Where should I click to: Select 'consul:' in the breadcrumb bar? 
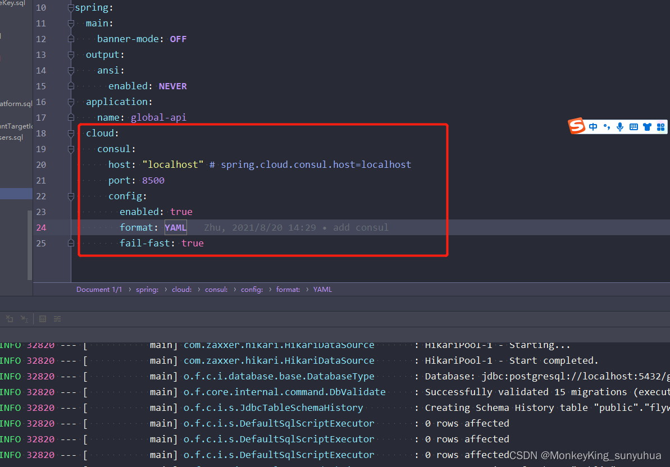coord(216,290)
